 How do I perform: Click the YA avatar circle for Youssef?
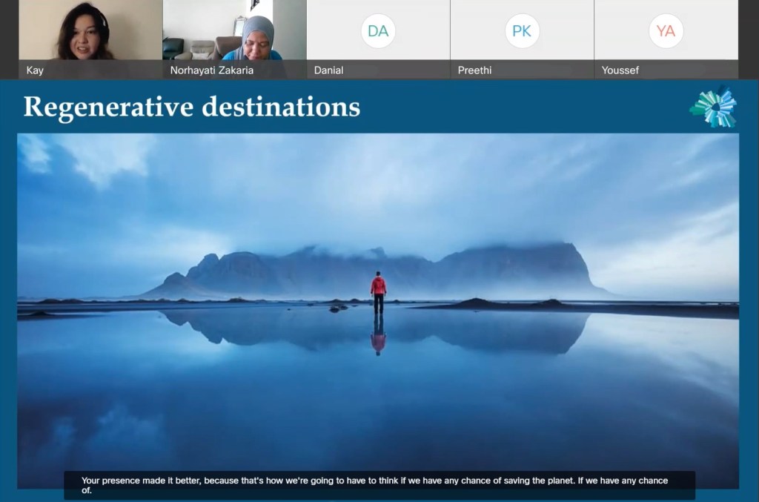click(666, 31)
